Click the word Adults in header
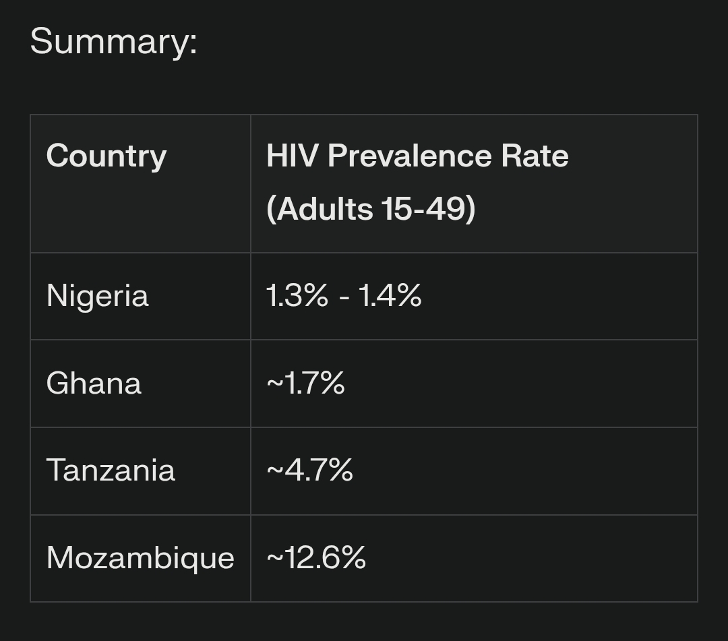This screenshot has width=728, height=641. 325,209
